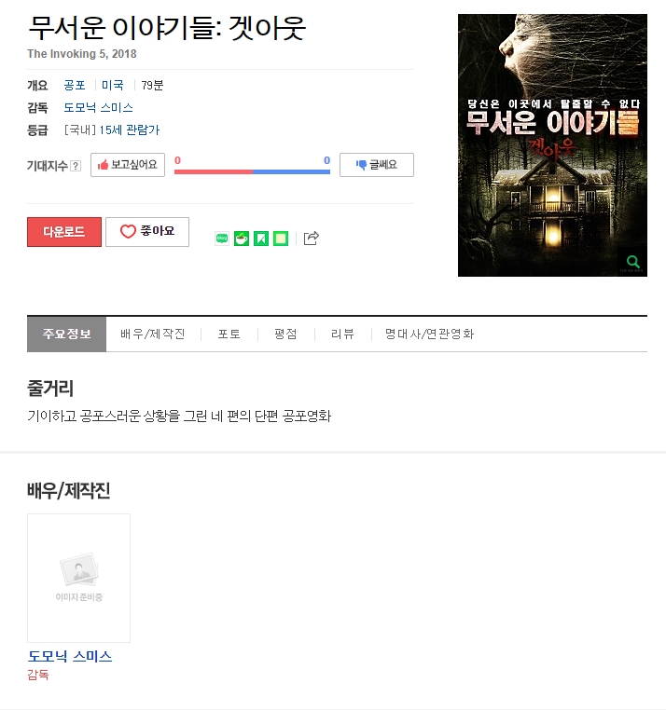Share via Naver cafe icon
This screenshot has width=666, height=710.
point(242,239)
